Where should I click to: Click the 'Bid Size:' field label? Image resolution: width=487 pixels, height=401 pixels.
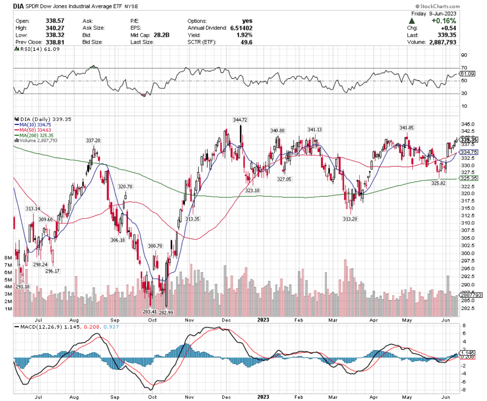93,42
